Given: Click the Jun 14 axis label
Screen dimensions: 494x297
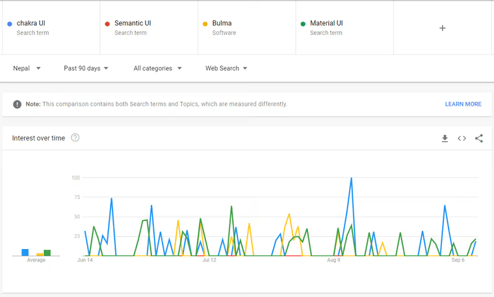Looking at the screenshot, I should point(85,260).
